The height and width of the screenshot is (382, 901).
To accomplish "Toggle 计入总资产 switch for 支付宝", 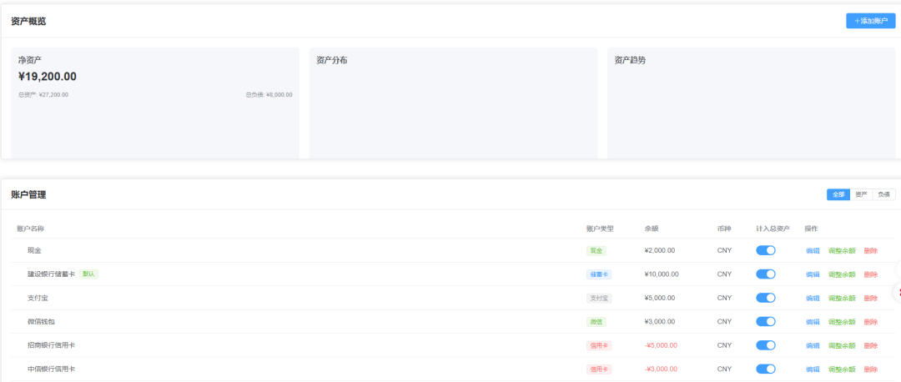I will pyautogui.click(x=766, y=298).
